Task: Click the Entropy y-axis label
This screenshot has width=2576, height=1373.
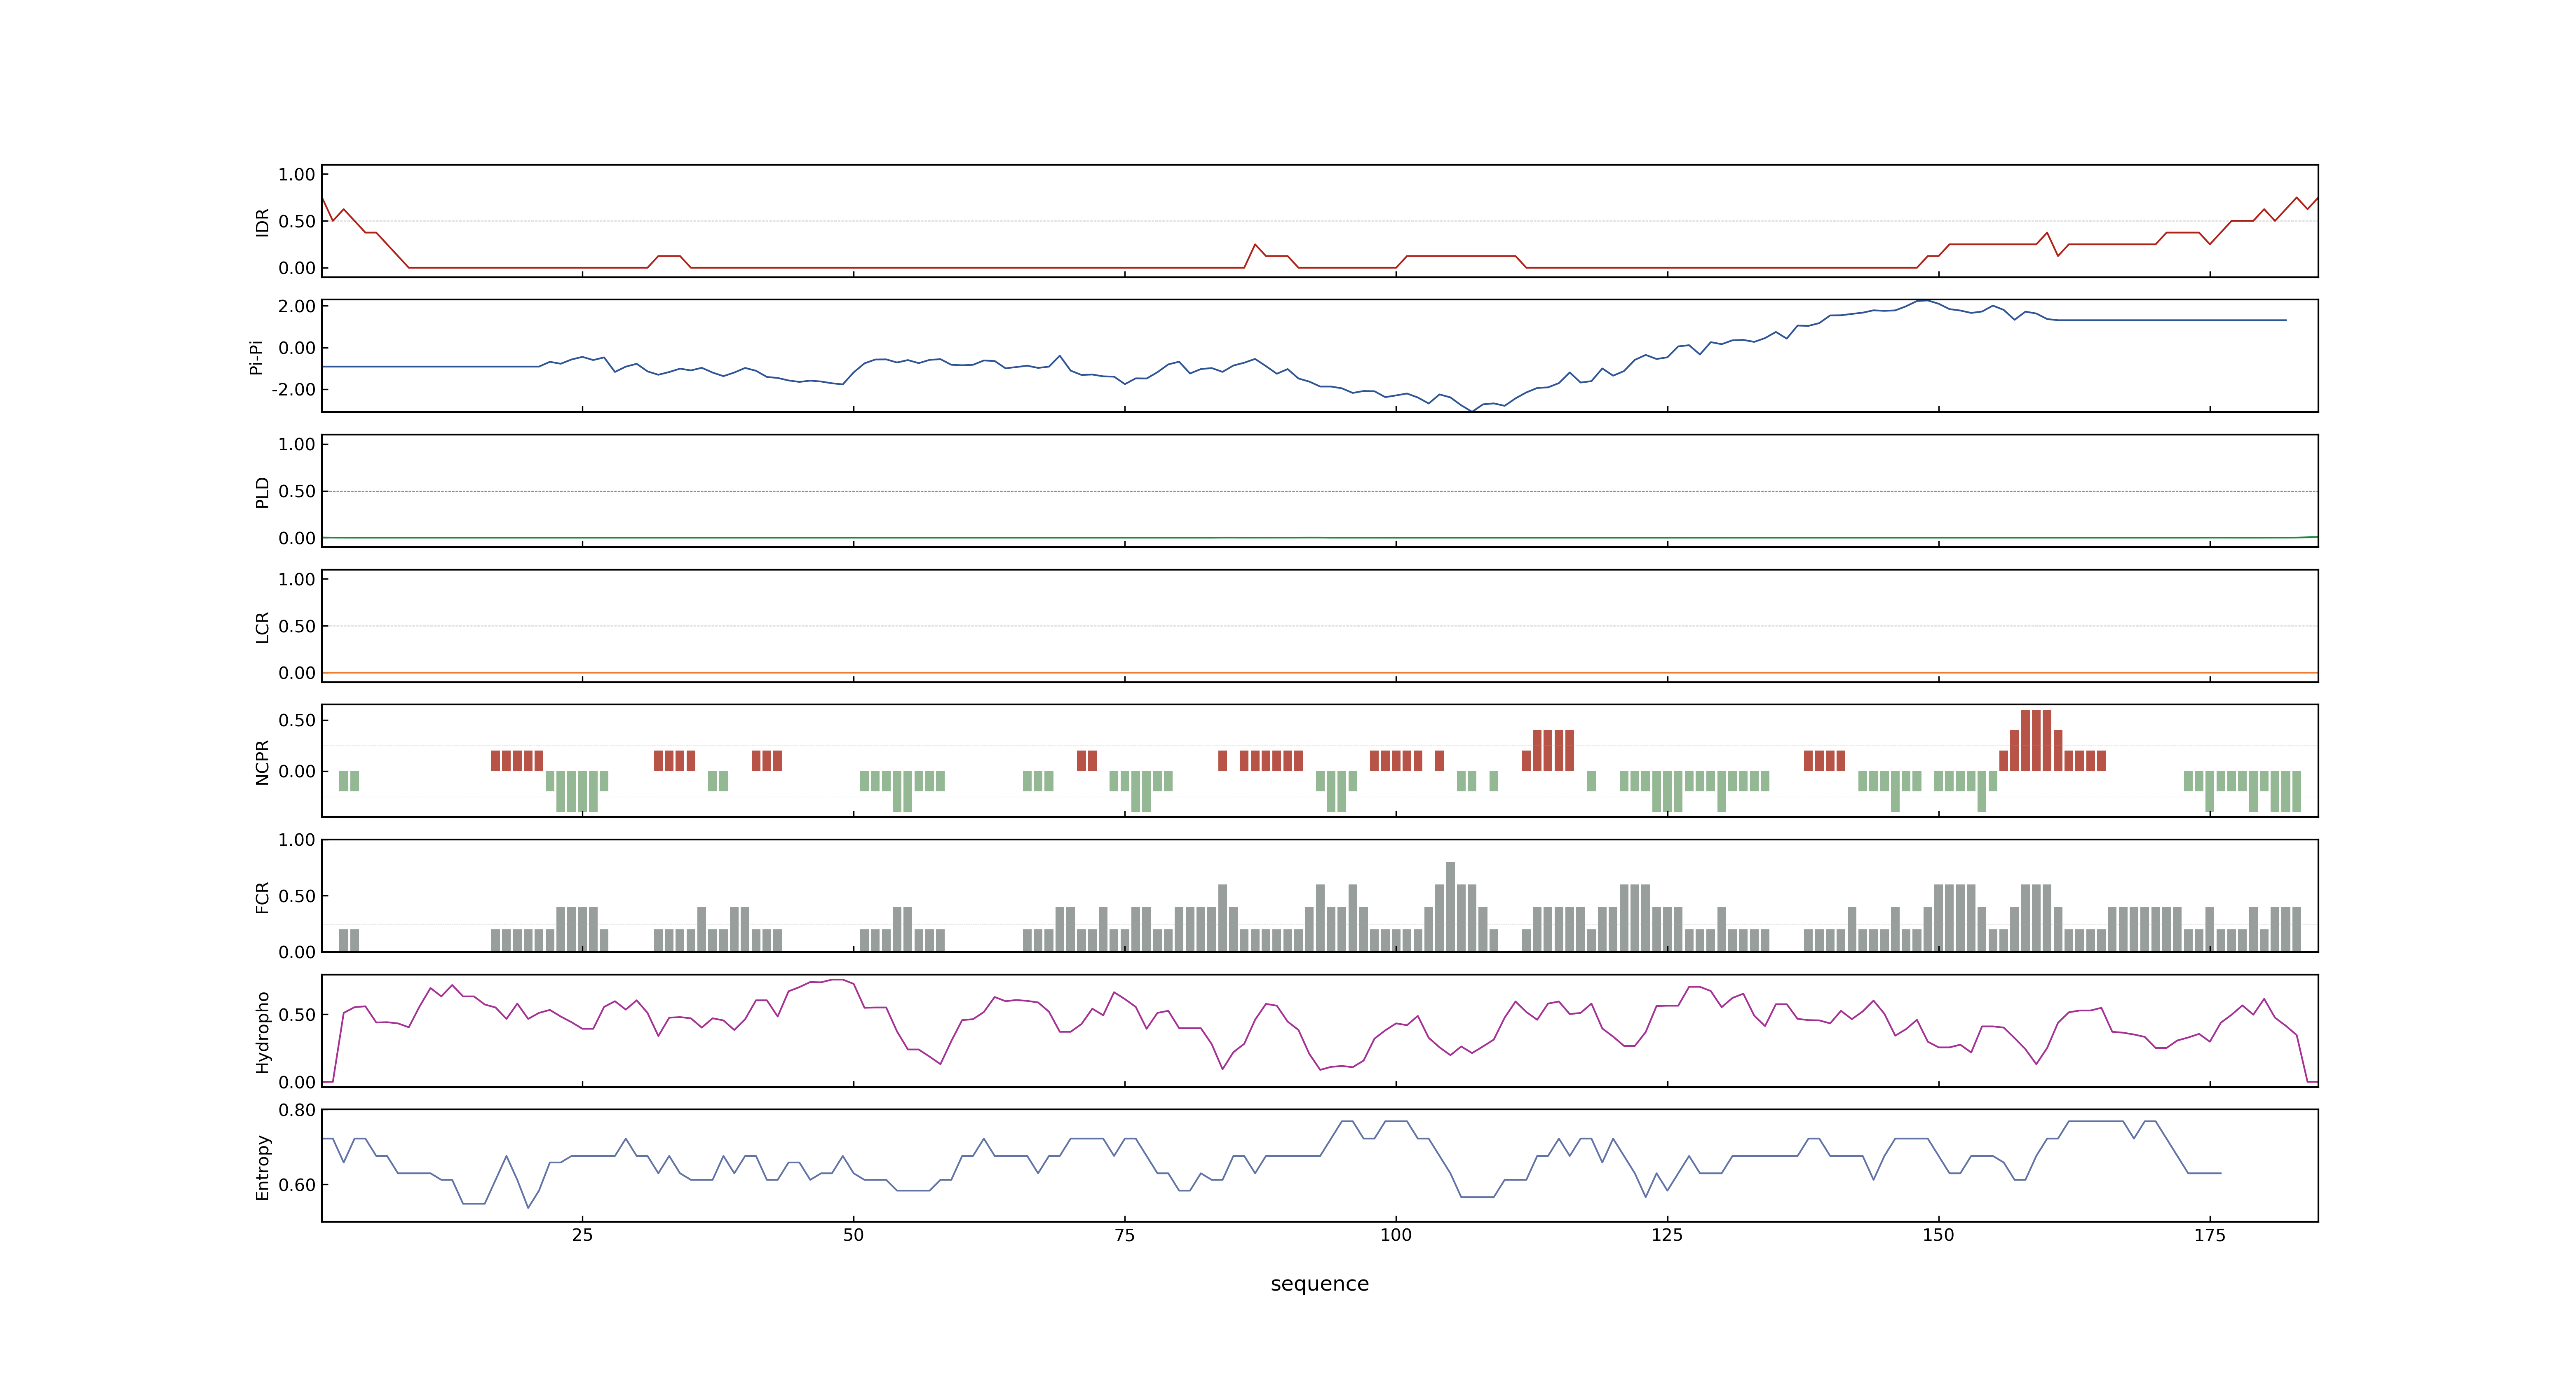Action: tap(262, 1166)
